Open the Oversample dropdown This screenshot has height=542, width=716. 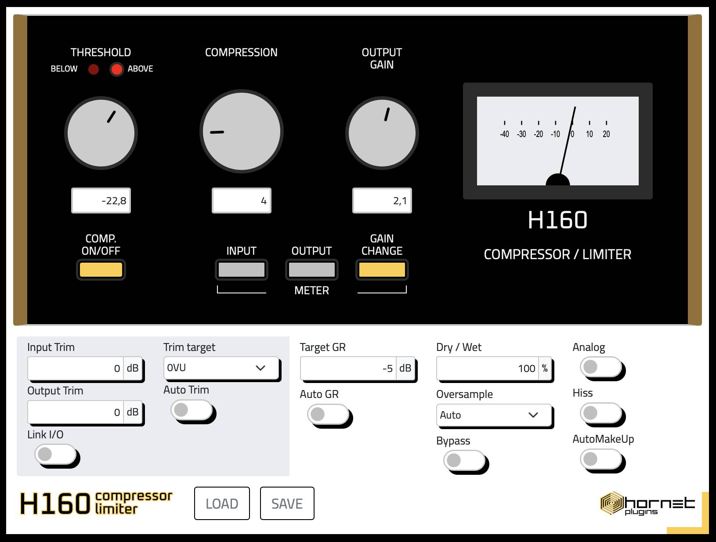pyautogui.click(x=494, y=415)
